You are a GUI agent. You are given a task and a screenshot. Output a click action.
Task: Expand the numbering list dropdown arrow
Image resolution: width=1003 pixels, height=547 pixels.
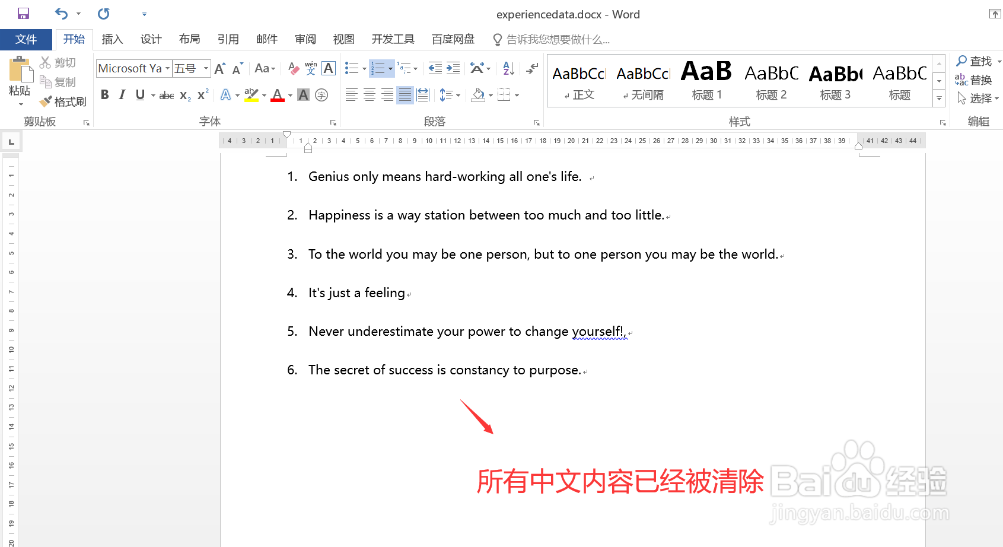point(390,69)
